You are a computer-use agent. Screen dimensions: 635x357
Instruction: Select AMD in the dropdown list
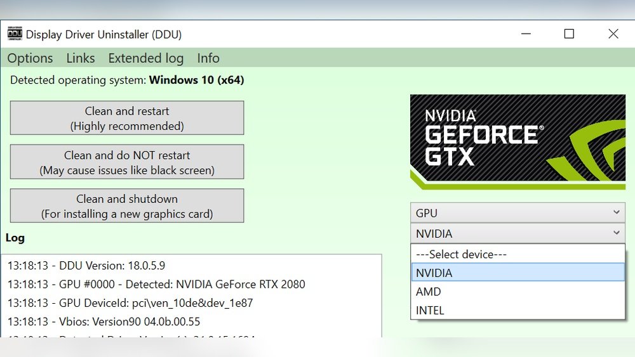pos(518,292)
